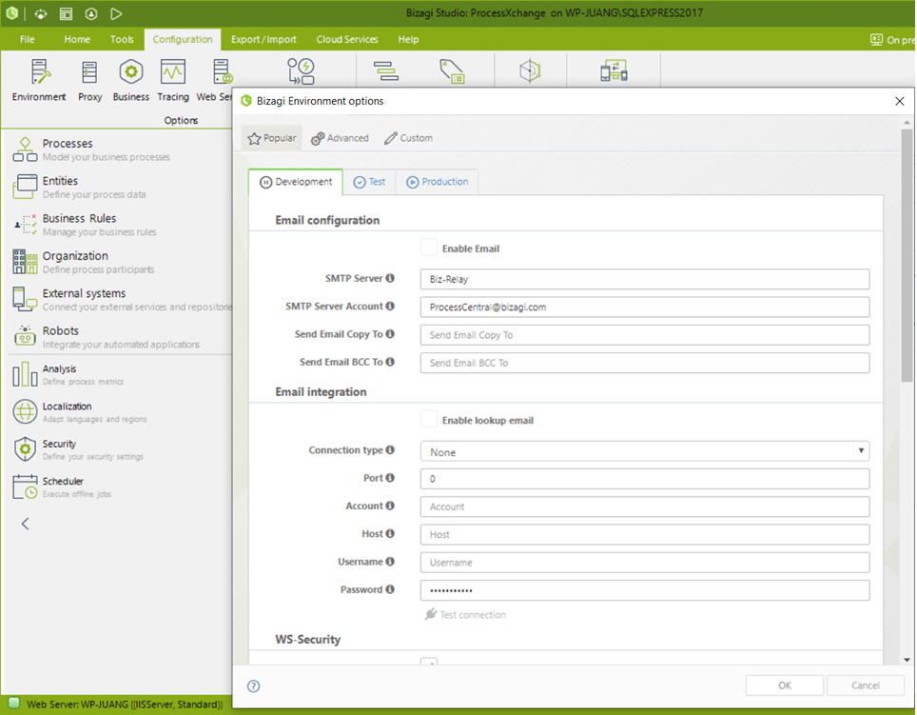
Task: Switch to the Home ribbon tab
Action: 77,39
